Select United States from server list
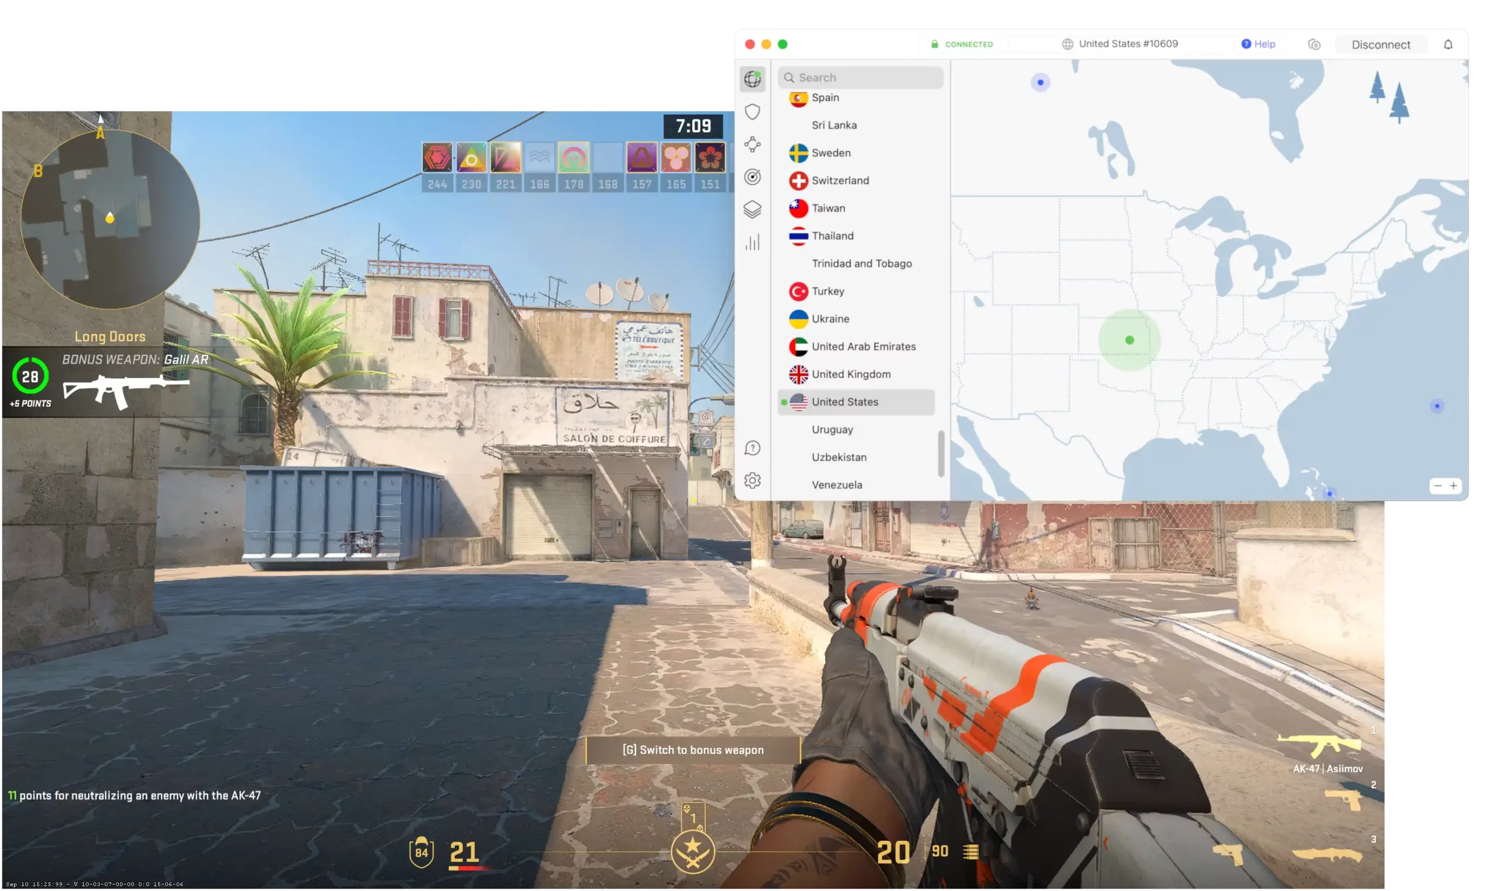Viewport: 1512px width, 891px height. tap(845, 401)
